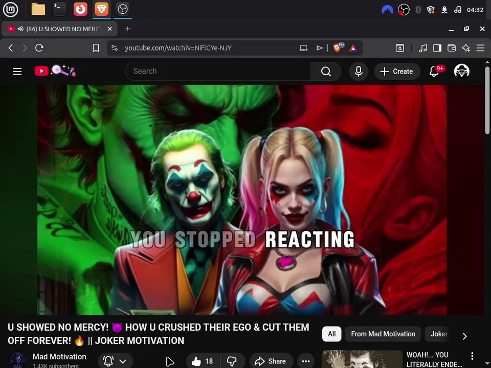Go to YouTube home via the logo
491x368 pixels.
(x=55, y=71)
